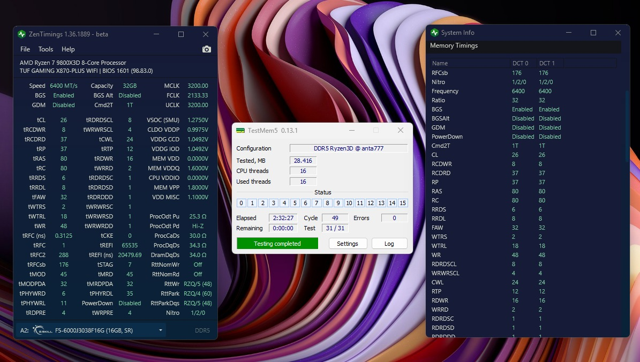Click the AMD Ryzen 7 9800X3D processor text
The image size is (640, 362).
pos(73,63)
